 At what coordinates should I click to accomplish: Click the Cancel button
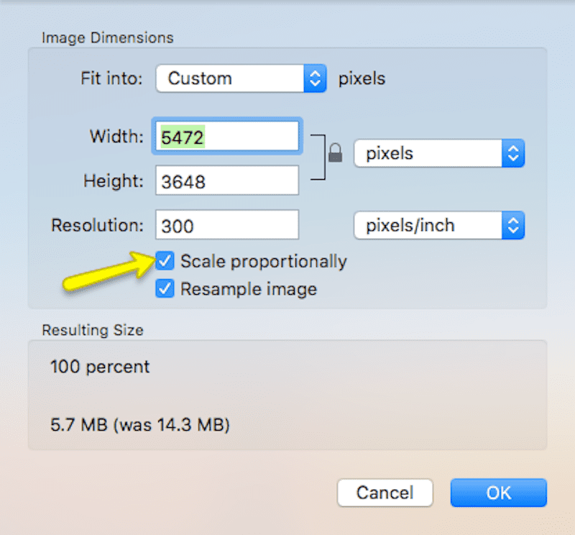(385, 493)
